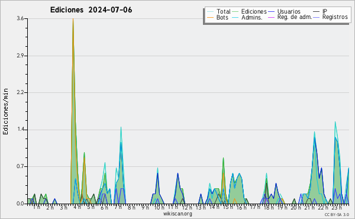Click the 'CC BY-SA 3.0' license text
This screenshot has height=219, width=355.
coord(337,214)
